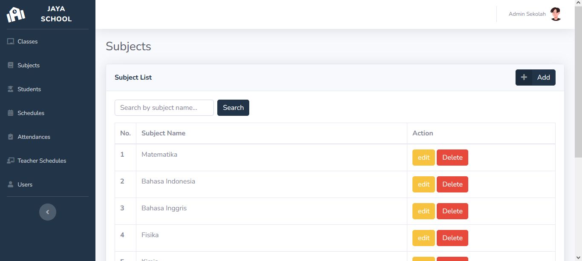This screenshot has width=582, height=261.
Task: Edit the Bahasa Inggris subject
Action: click(424, 211)
